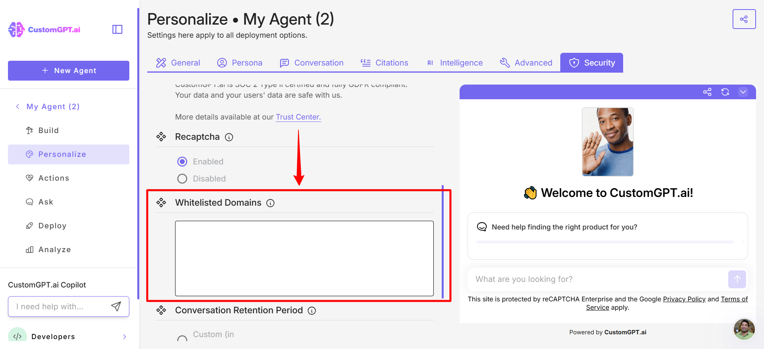This screenshot has width=764, height=349.
Task: Go back using My Agent (2) chevron
Action: click(x=18, y=106)
